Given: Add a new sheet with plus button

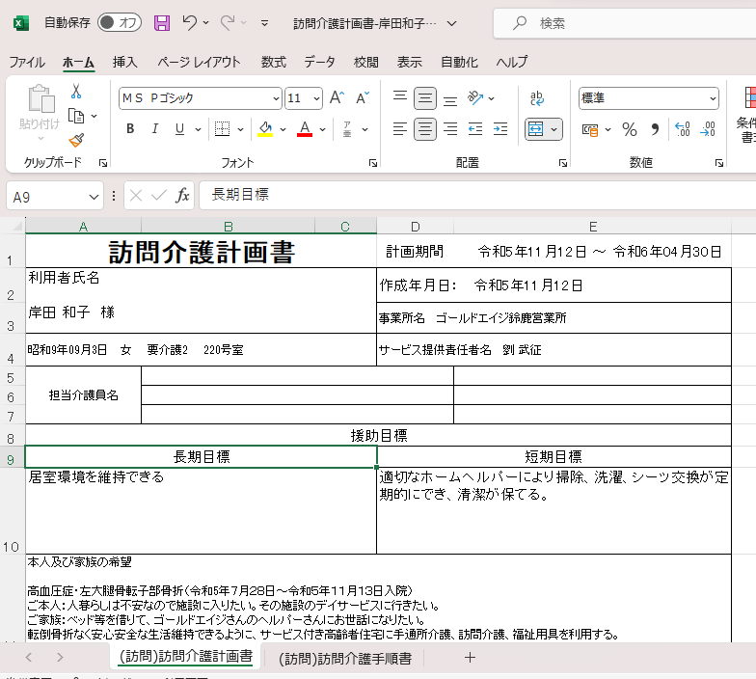Looking at the screenshot, I should click(x=471, y=658).
